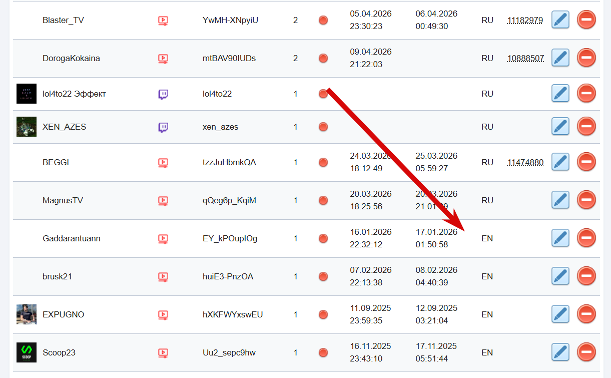Select the channel name DorogaKokaina
This screenshot has height=378, width=611.
71,58
